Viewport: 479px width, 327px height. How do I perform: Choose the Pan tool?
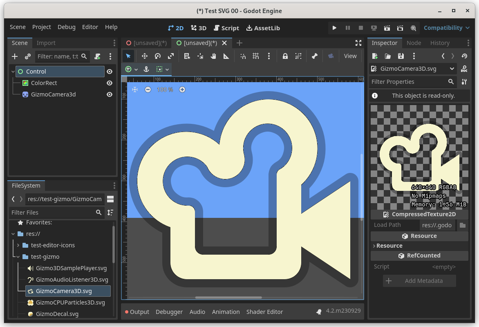213,56
